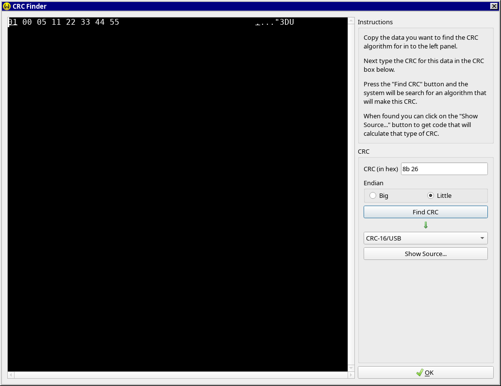The image size is (501, 386).
Task: Click the ASCII text column showing 3DU
Action: 286,22
